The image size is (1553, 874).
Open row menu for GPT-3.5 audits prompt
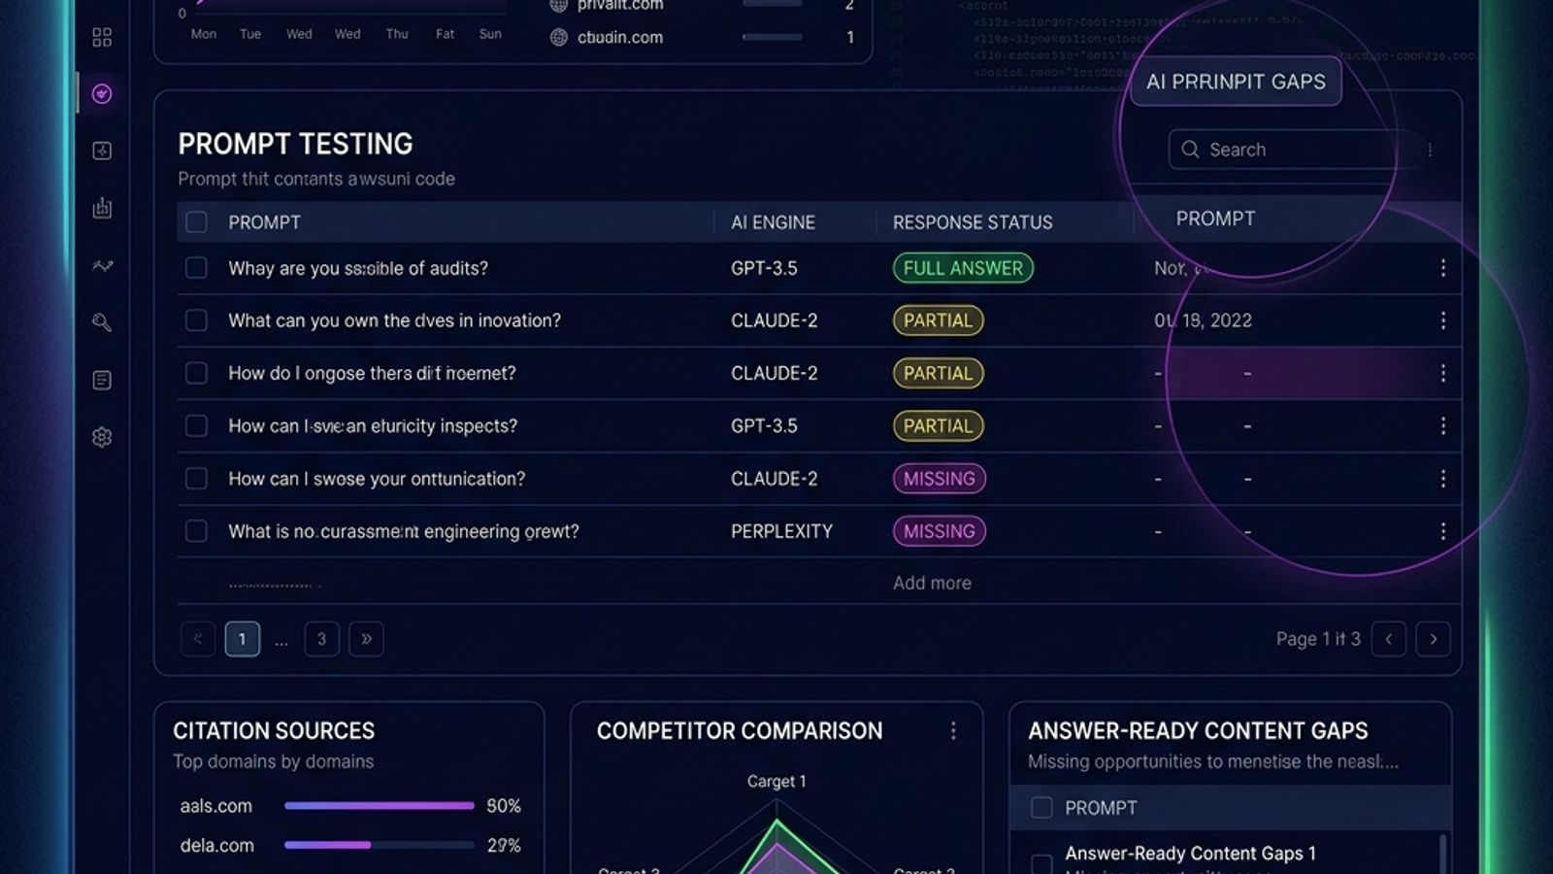(x=1443, y=268)
